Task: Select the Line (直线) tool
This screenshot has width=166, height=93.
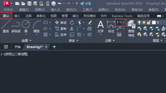Action: (6, 26)
